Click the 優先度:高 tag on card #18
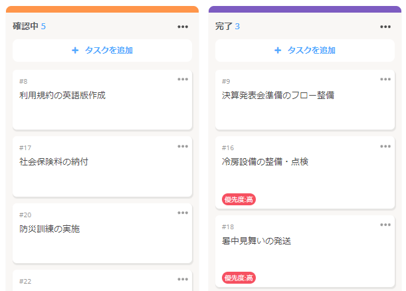The width and height of the screenshot is (406, 291). click(239, 278)
